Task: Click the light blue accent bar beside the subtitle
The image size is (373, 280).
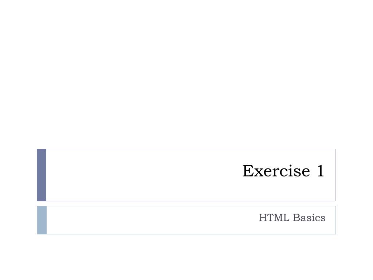Action: coord(42,220)
